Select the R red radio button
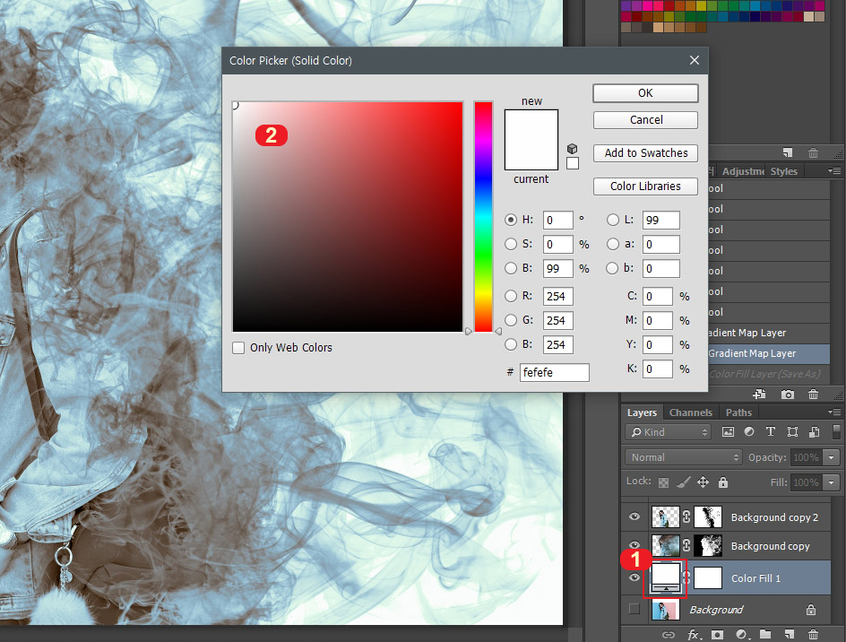846x642 pixels. click(x=511, y=295)
